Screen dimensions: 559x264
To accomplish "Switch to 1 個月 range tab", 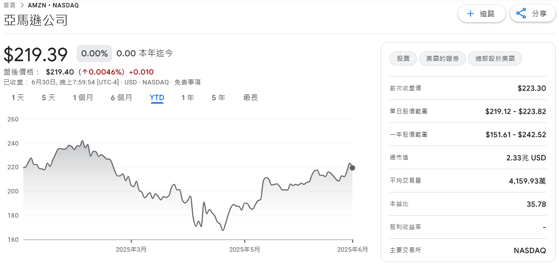I will coord(83,98).
